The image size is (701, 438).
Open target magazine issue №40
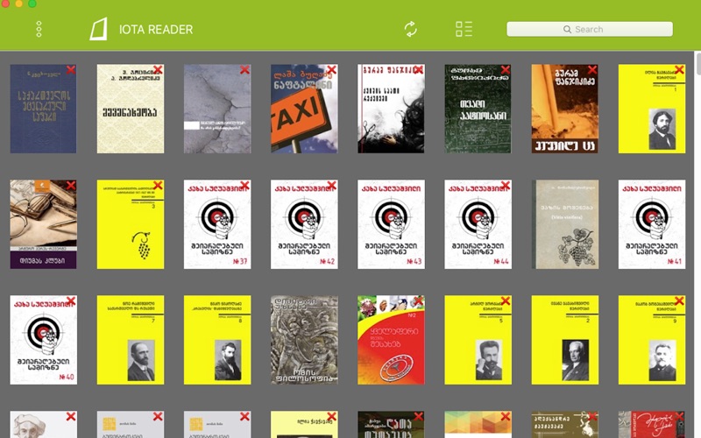click(x=43, y=340)
